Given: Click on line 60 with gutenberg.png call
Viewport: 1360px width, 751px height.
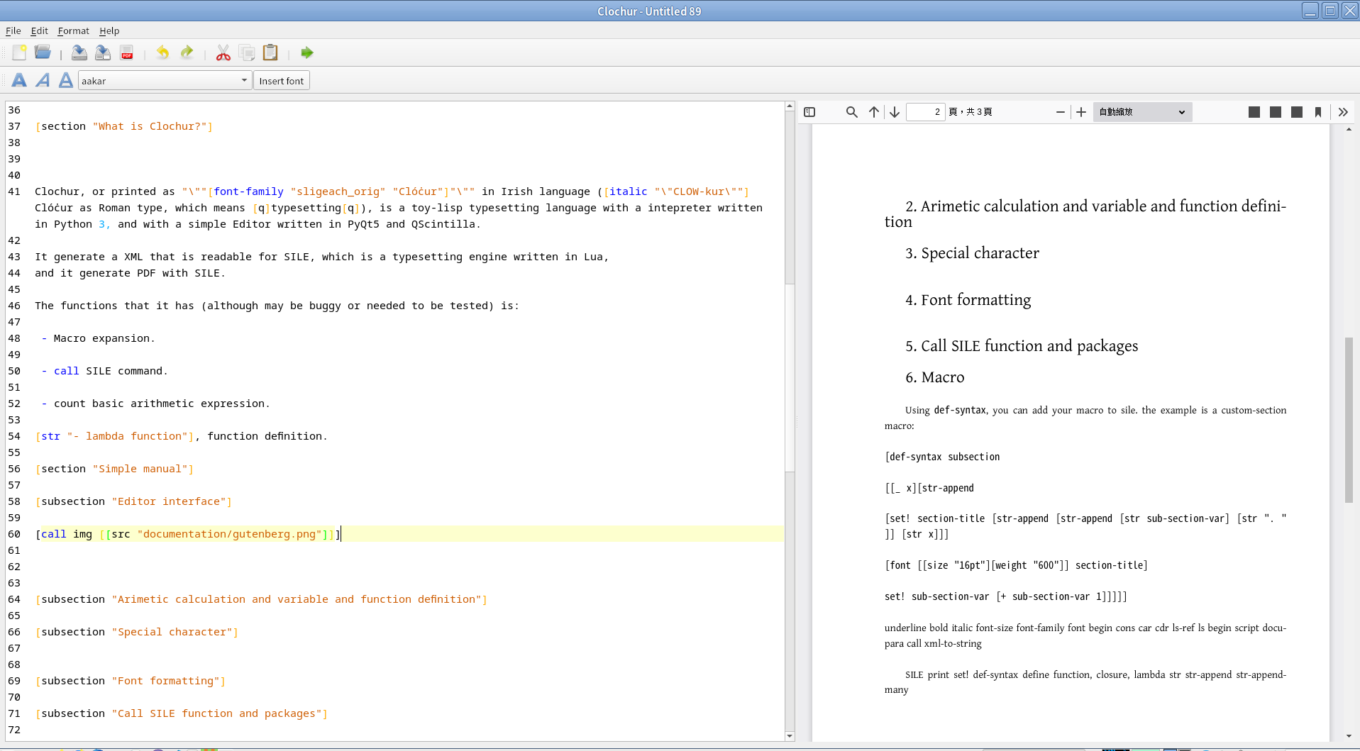Looking at the screenshot, I should tap(188, 534).
